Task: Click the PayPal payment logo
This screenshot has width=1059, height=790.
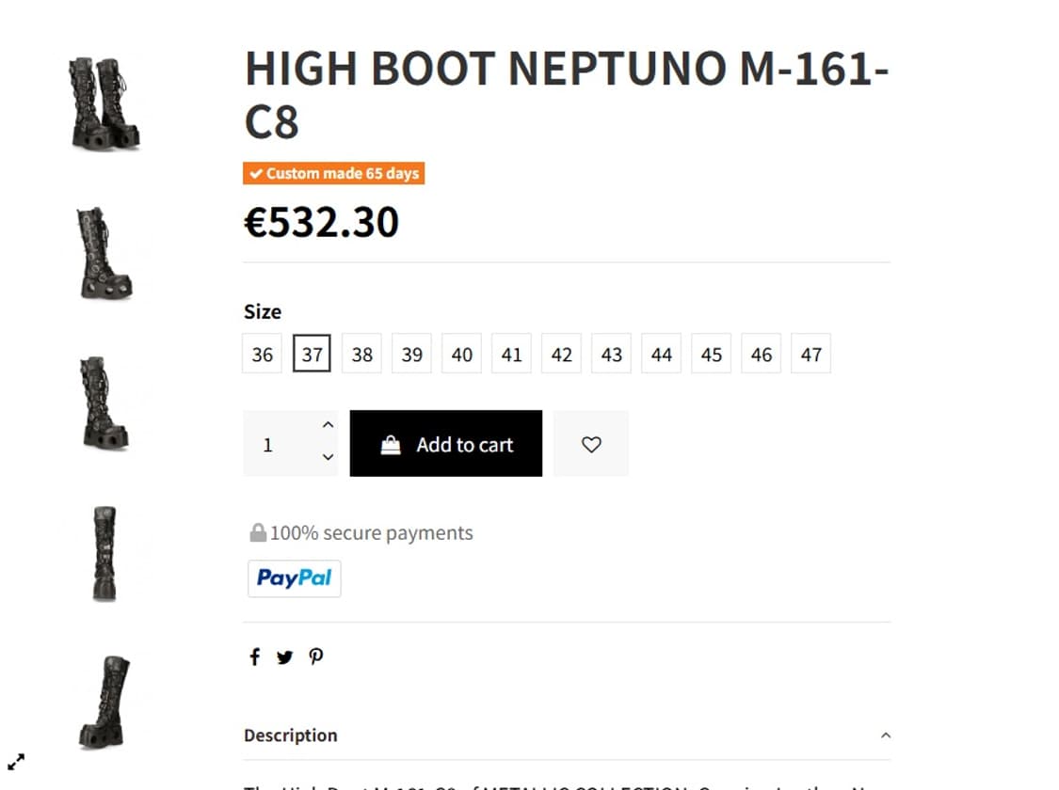Action: point(294,578)
